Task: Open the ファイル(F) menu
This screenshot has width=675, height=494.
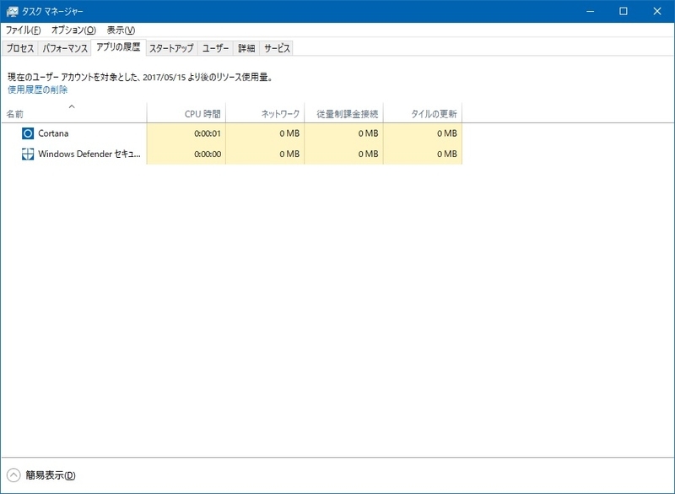Action: tap(24, 30)
